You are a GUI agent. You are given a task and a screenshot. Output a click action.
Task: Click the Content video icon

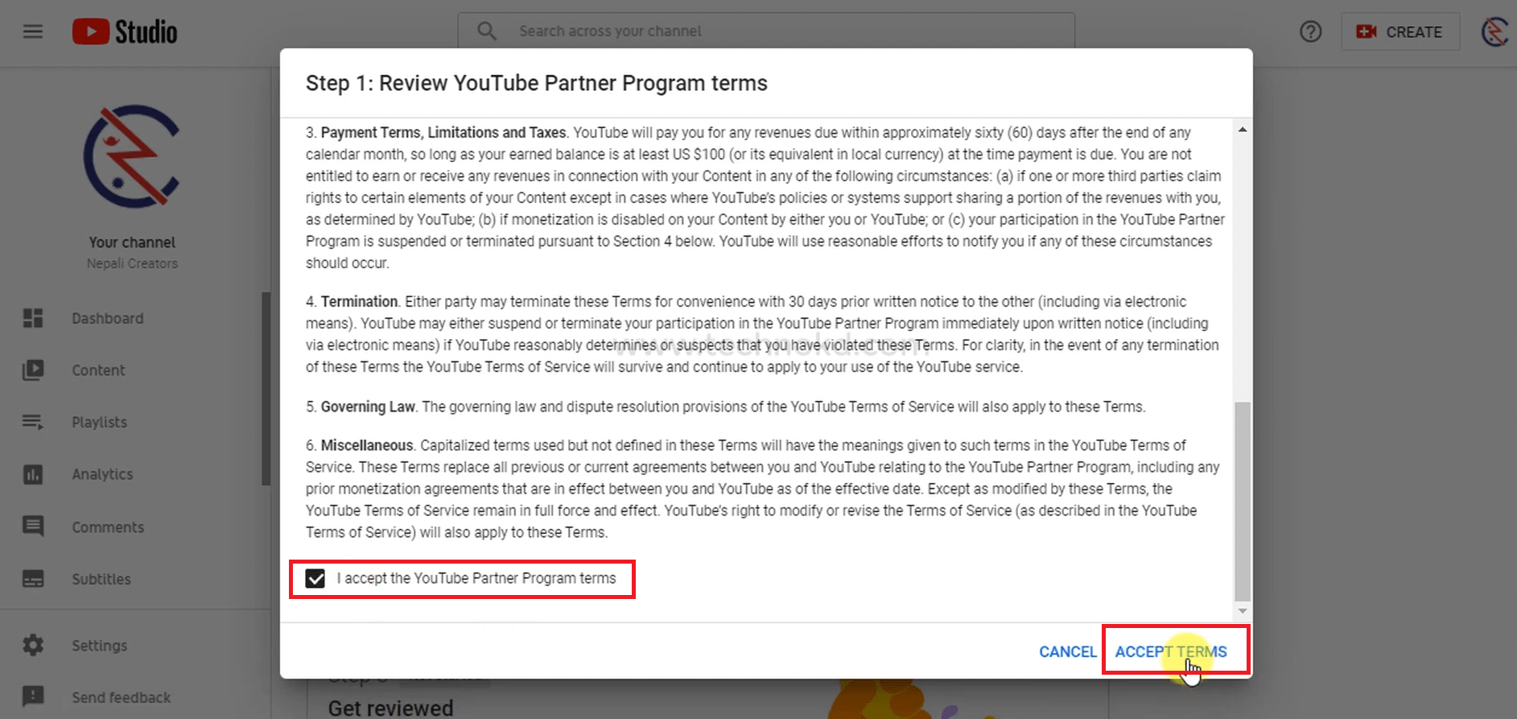33,370
